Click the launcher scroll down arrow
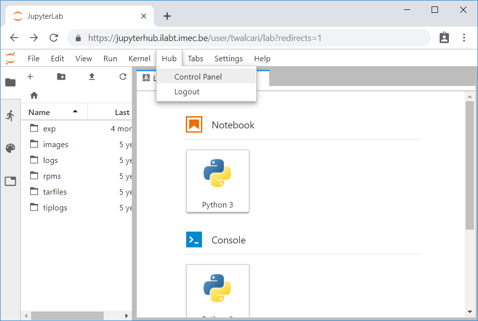 tap(470, 312)
